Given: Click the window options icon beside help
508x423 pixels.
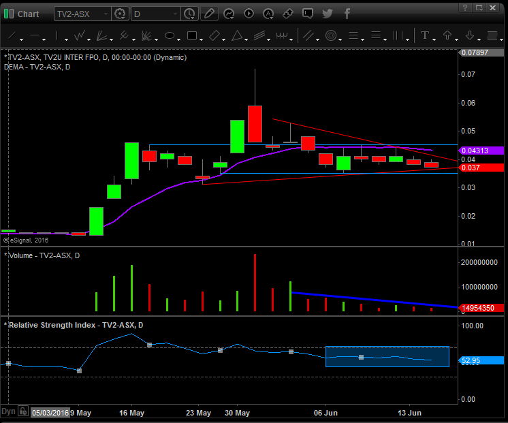Looking at the screenshot, I should (479, 7).
